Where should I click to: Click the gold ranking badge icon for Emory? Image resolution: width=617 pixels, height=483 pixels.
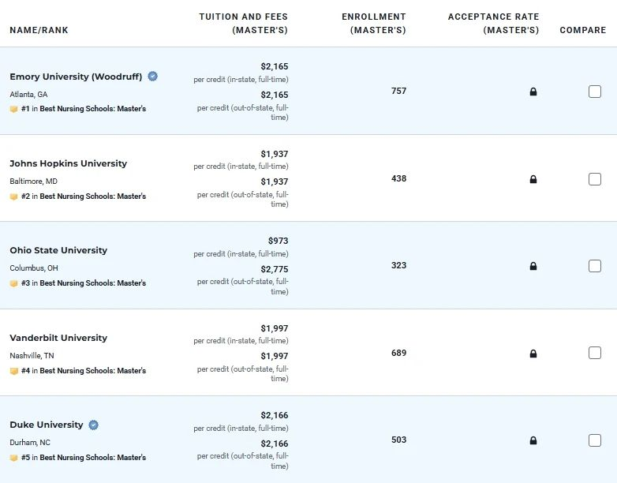pyautogui.click(x=13, y=109)
